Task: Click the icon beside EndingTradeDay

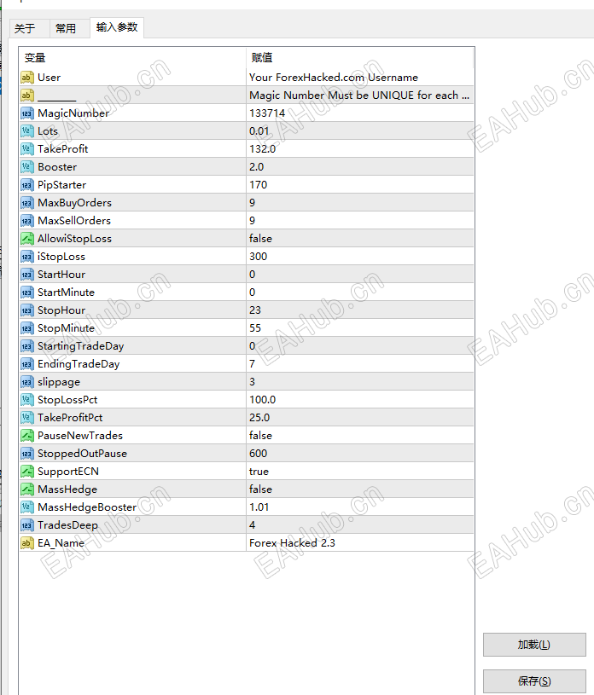Action: pyautogui.click(x=27, y=364)
